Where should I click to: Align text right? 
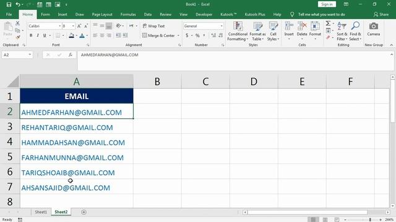pyautogui.click(x=109, y=36)
